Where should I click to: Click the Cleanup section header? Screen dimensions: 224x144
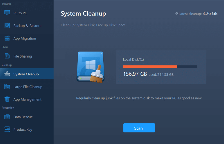click(x=7, y=65)
